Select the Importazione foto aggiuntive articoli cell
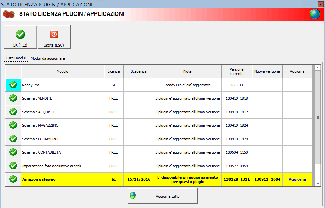 click(63, 166)
